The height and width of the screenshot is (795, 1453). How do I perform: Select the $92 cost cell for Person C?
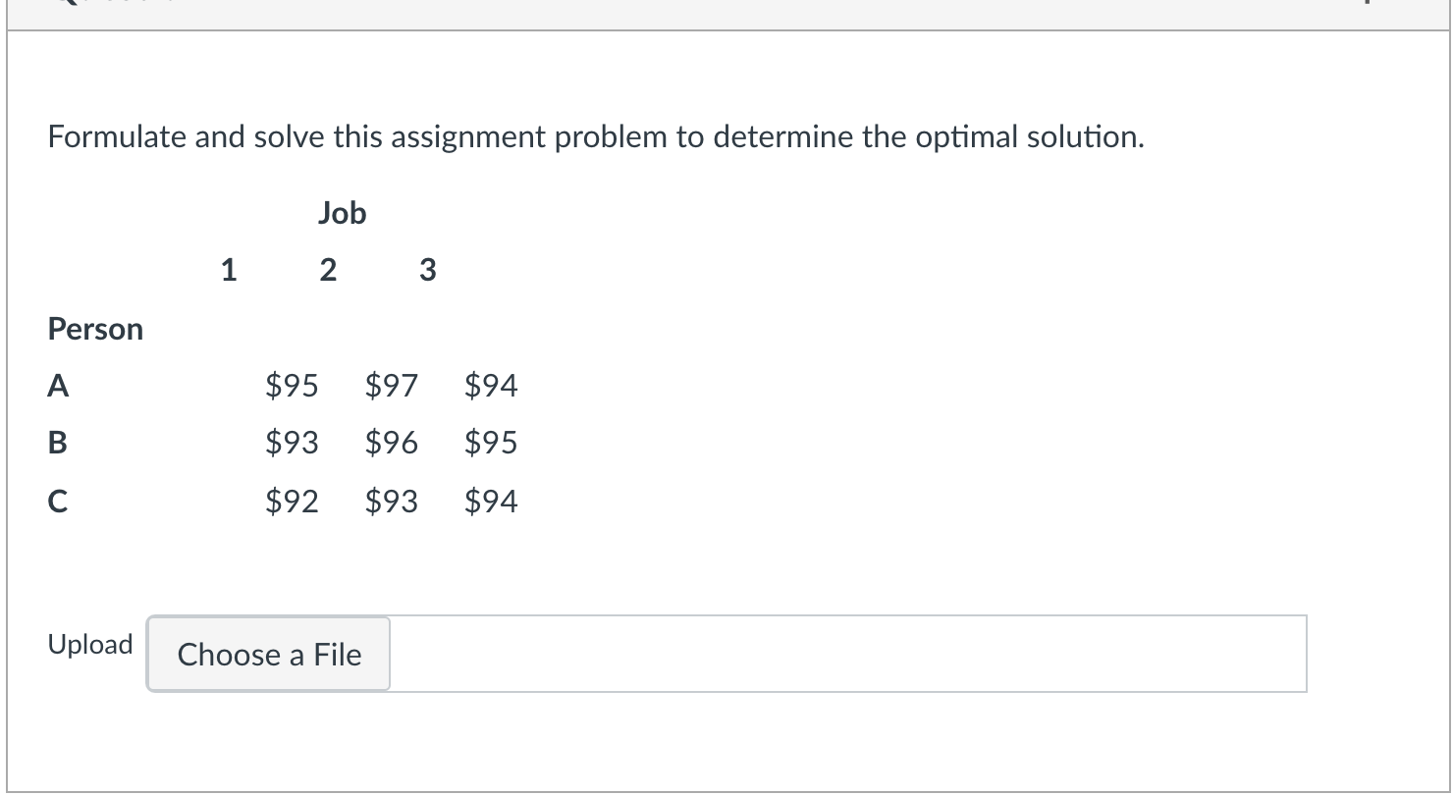tap(292, 502)
